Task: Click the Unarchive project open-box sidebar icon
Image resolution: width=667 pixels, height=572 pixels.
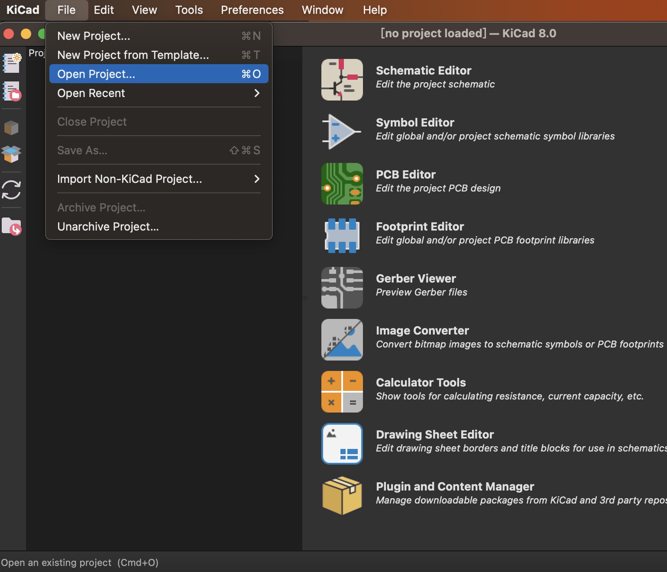Action: (x=12, y=154)
